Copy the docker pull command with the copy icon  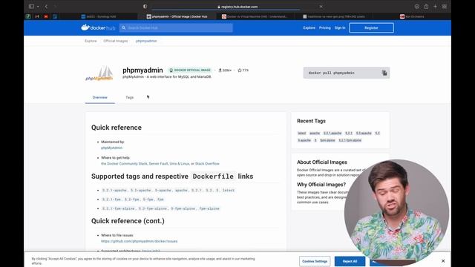384,73
